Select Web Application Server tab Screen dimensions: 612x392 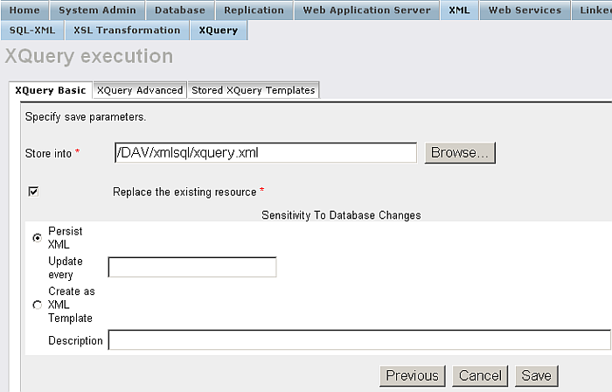(x=367, y=10)
